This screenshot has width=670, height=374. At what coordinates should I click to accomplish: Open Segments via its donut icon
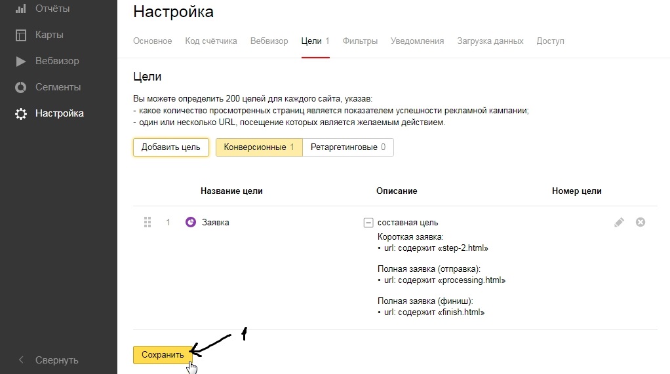[x=21, y=87]
